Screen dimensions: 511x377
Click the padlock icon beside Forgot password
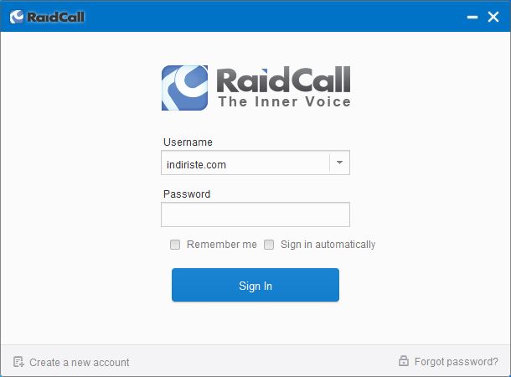point(404,361)
